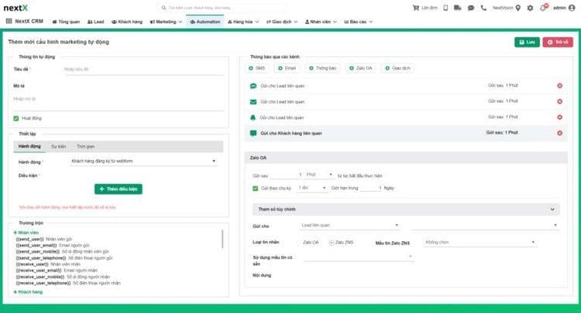Open the Marketing menu dropdown
This screenshot has height=313, width=581.
click(x=166, y=22)
